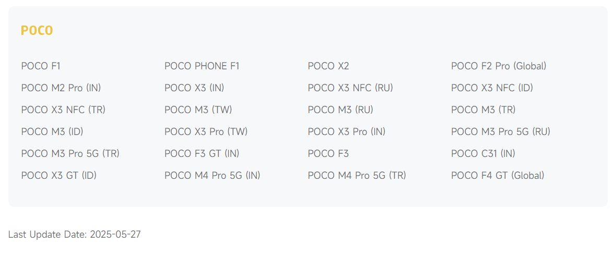
Task: Click the POCO F3 GT (IN) link
Action: [202, 154]
